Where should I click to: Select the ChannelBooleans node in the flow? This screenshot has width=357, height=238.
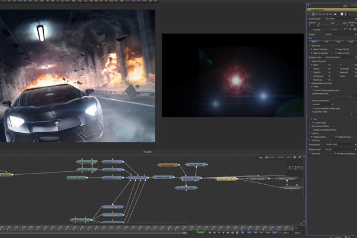[x=292, y=188]
